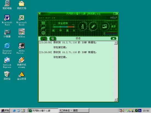Click the firewall title bar system icon
This screenshot has height=113, width=151.
tap(40, 14)
